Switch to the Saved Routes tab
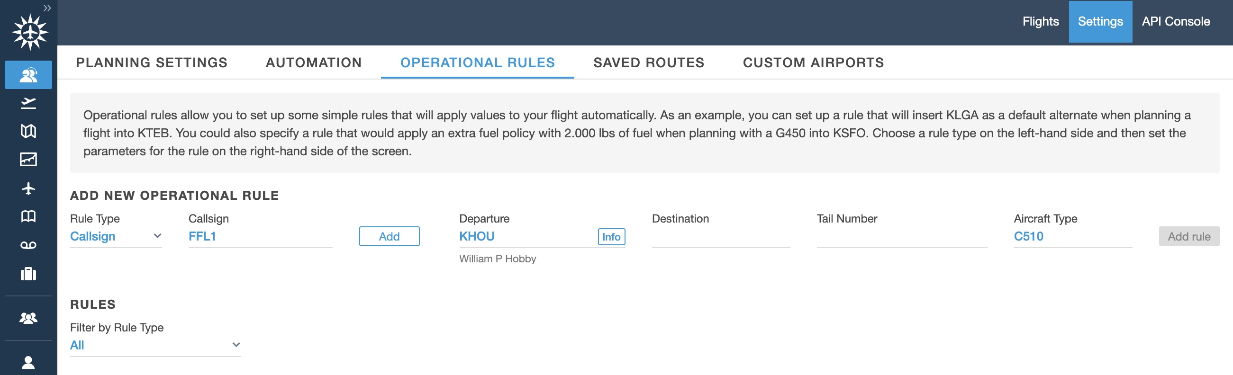 (648, 62)
